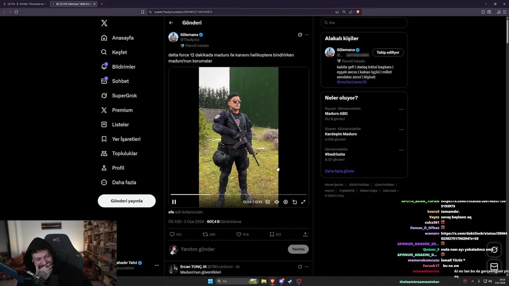
Task: Open messages floating button
Action: [494, 267]
